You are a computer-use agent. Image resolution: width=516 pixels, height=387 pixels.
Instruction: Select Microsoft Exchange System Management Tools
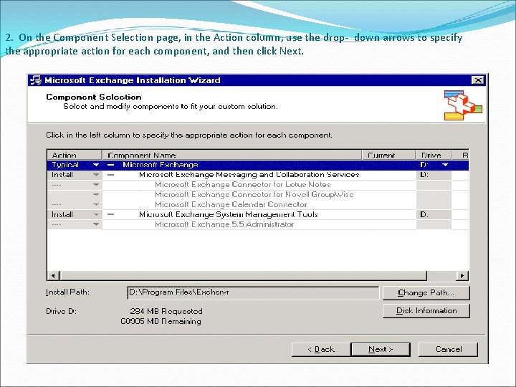(x=229, y=214)
